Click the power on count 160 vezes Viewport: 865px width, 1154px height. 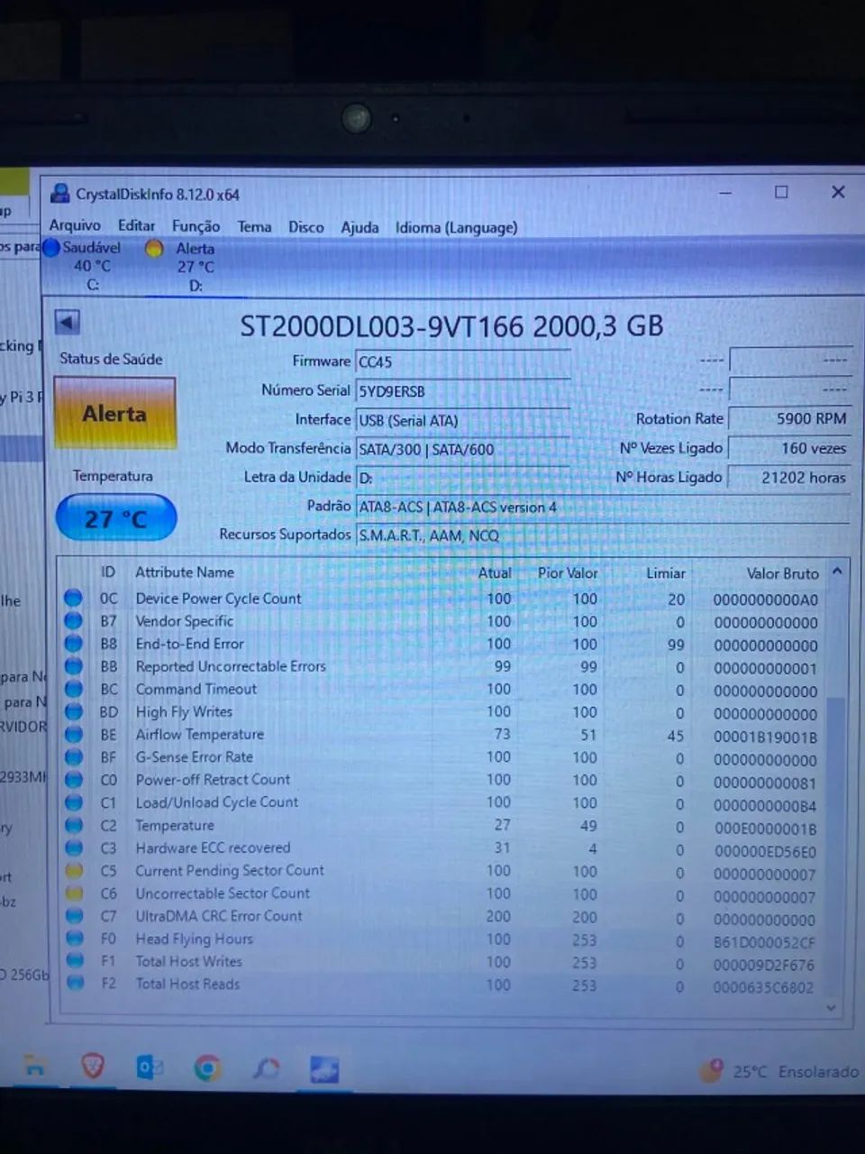click(789, 448)
